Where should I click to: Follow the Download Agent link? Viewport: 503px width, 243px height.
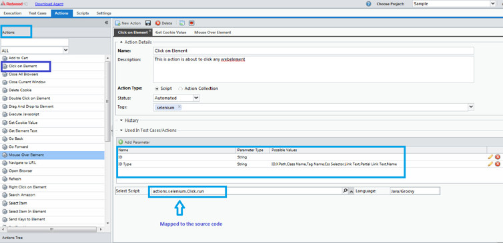click(49, 4)
